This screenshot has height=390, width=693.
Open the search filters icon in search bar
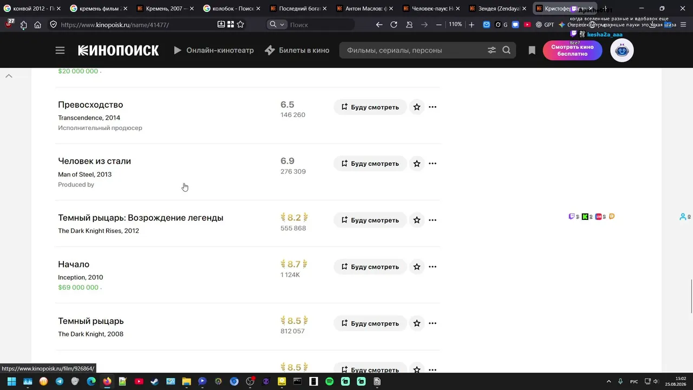(492, 50)
